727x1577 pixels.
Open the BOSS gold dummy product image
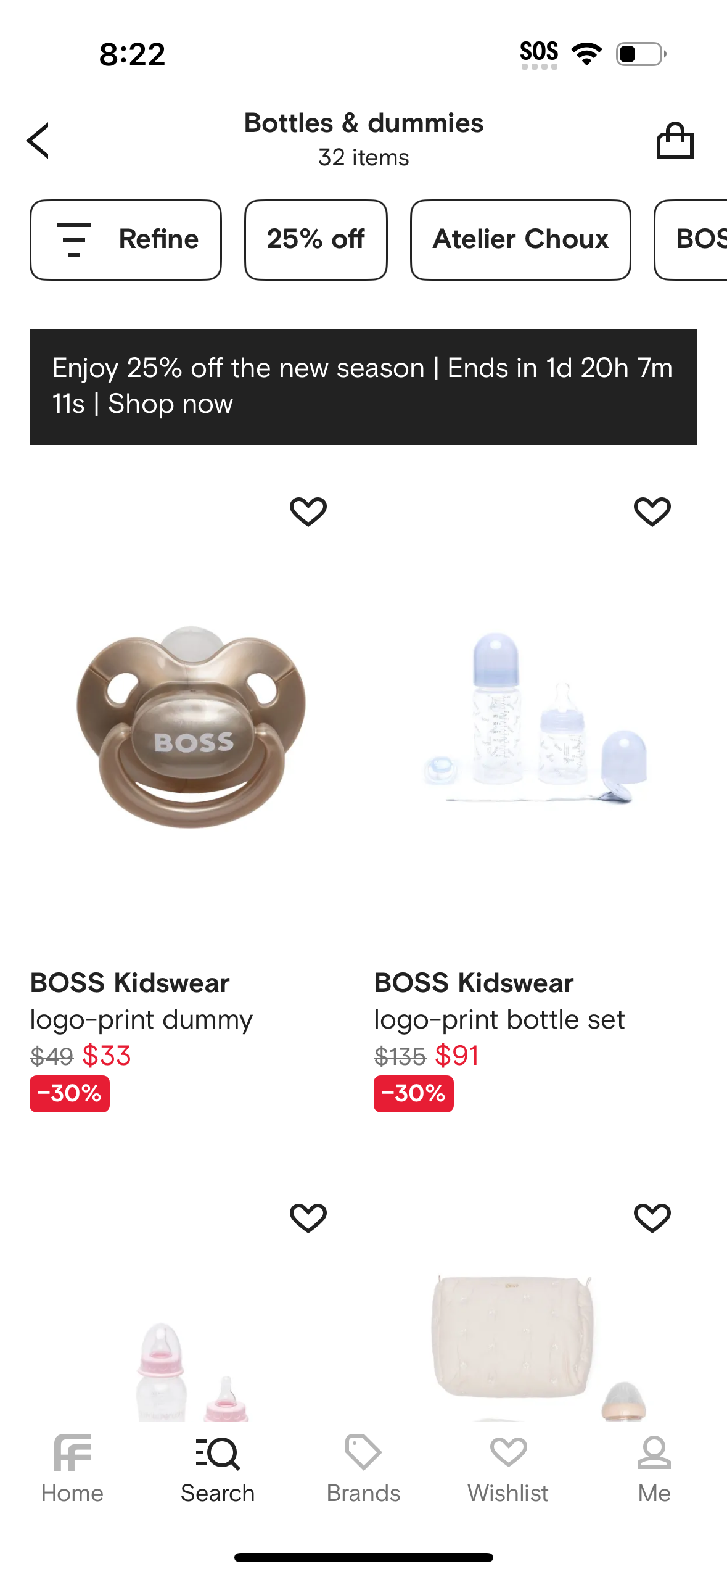click(x=191, y=725)
